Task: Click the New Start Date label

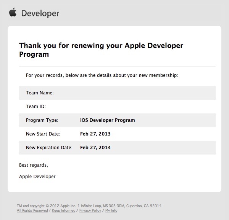Action: tap(43, 134)
